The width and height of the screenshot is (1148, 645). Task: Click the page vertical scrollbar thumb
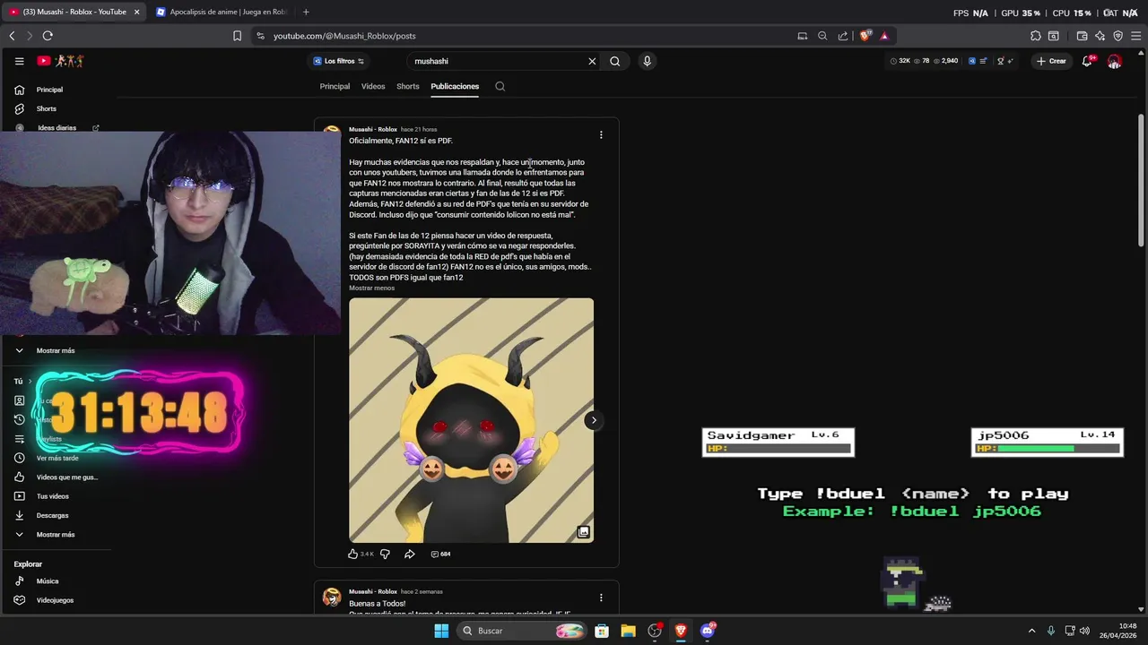[1141, 179]
